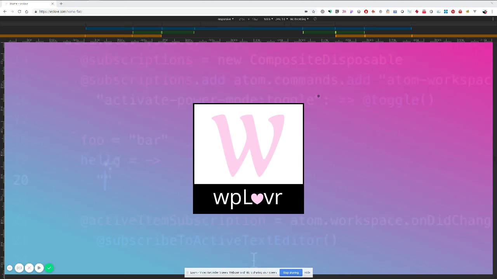Click the rotate viewport icon in device toolbar
497x279 pixels.
pyautogui.click(x=315, y=19)
